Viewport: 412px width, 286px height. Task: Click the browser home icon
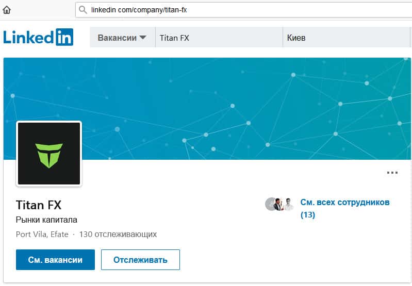(x=7, y=10)
